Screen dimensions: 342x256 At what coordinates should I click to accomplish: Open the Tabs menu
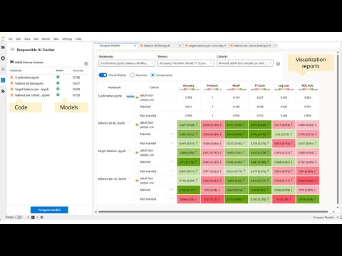pyautogui.click(x=56, y=39)
